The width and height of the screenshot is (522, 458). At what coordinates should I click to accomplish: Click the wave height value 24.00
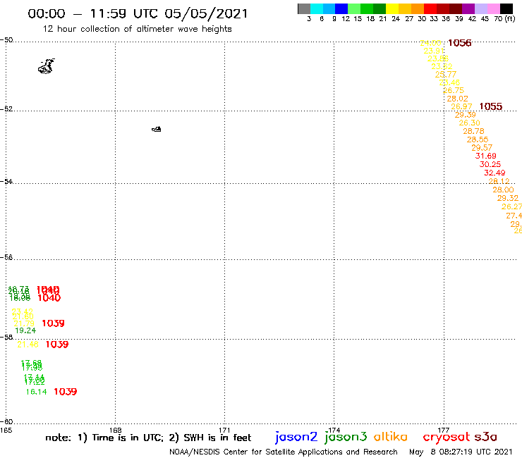[430, 43]
